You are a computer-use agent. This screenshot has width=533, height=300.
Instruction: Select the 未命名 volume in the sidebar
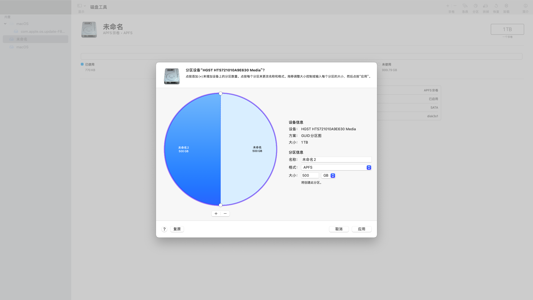click(x=22, y=39)
